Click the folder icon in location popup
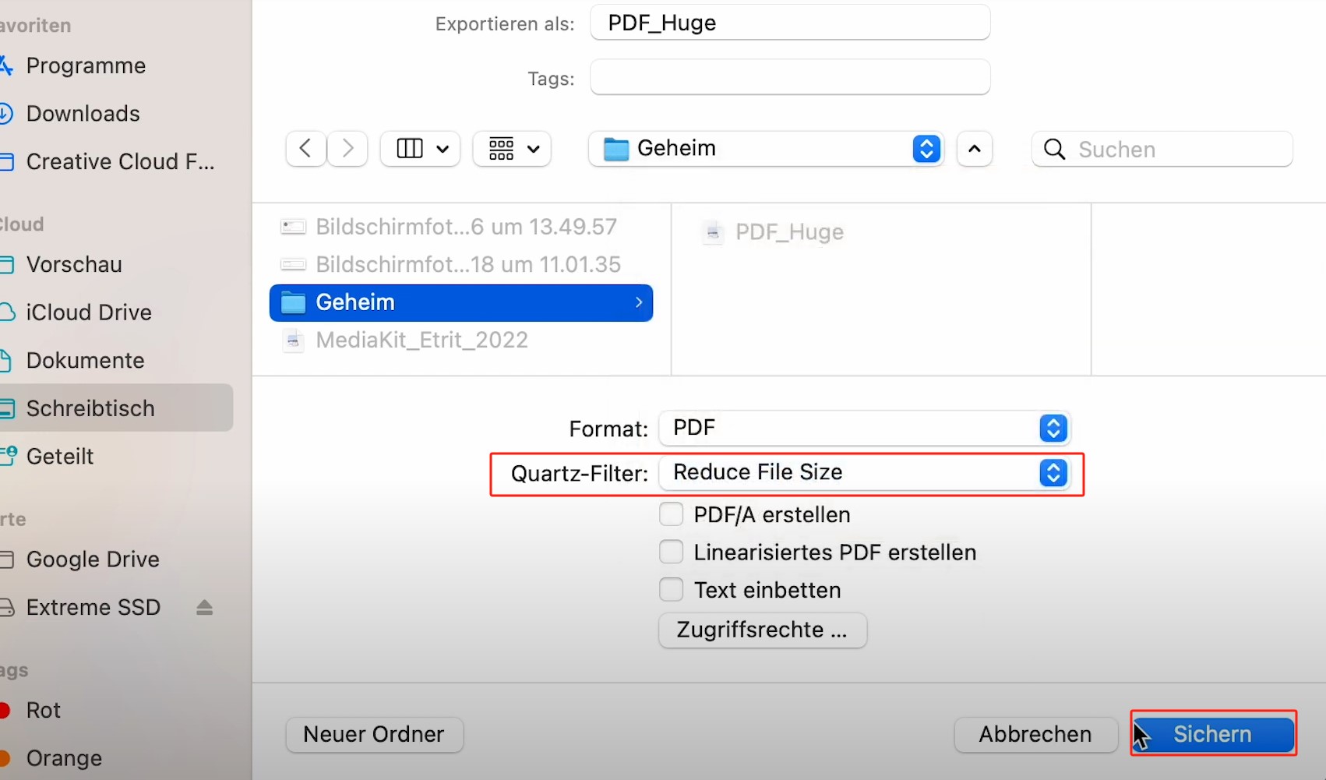 pyautogui.click(x=616, y=149)
